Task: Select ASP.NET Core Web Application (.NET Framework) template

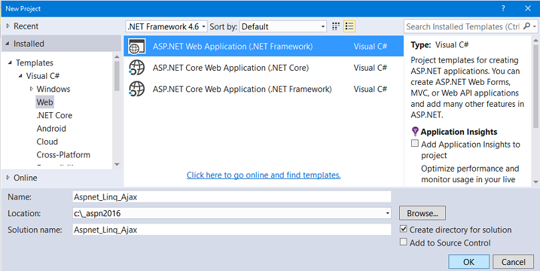Action: click(264, 89)
